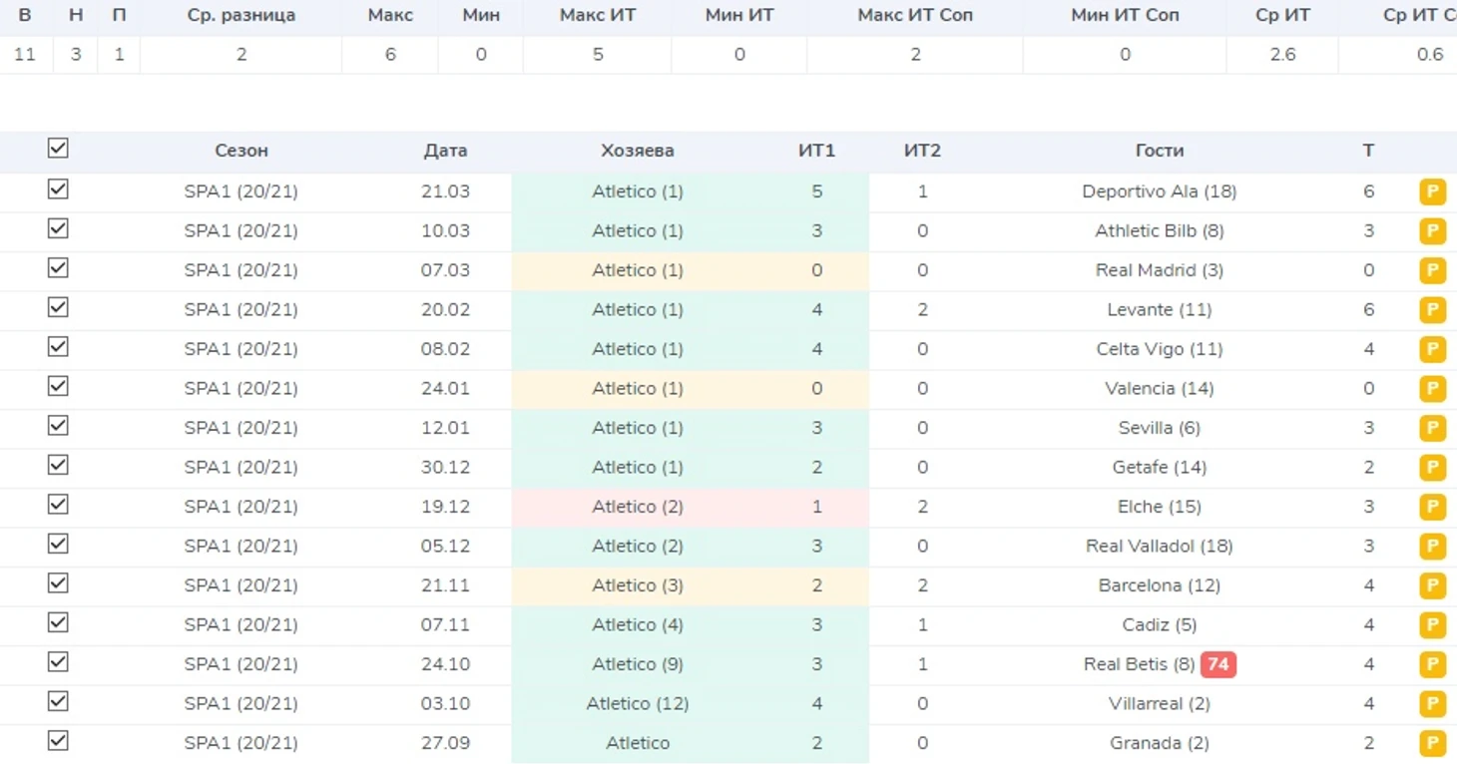Viewport: 1457px width, 764px height.
Task: Uncheck the checkbox for the 12.01 match
Action: point(58,425)
